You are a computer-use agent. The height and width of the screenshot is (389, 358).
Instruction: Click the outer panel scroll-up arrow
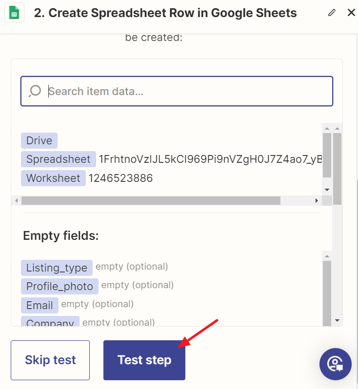tap(337, 128)
